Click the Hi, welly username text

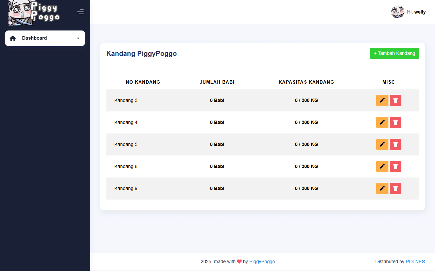[416, 12]
